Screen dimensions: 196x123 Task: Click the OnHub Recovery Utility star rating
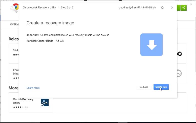click(18, 107)
